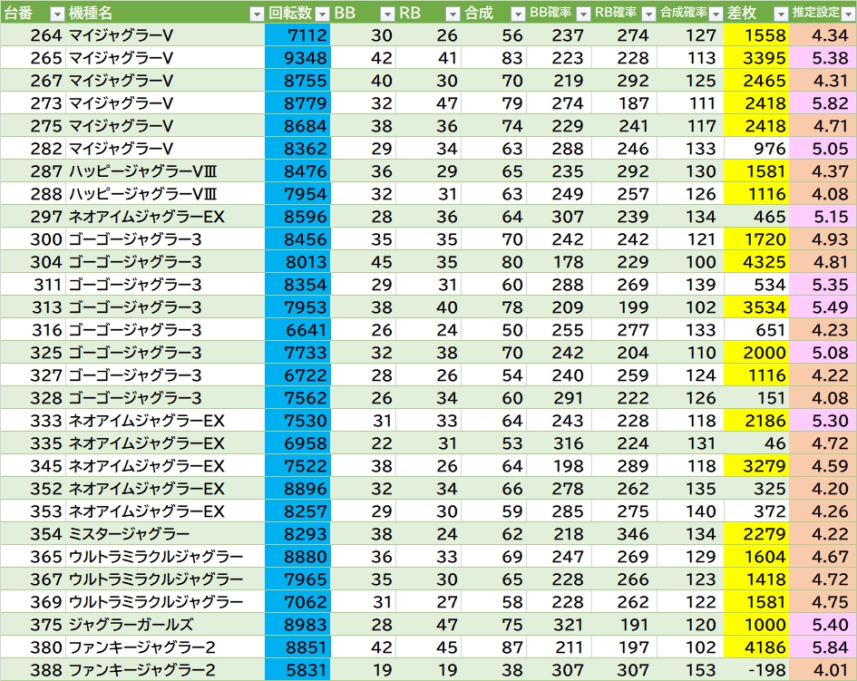Open the 台番 column filter dropdown

56,14
